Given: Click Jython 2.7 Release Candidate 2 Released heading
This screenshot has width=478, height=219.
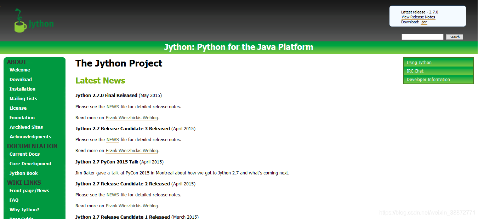Looking at the screenshot, I should pos(123,184).
